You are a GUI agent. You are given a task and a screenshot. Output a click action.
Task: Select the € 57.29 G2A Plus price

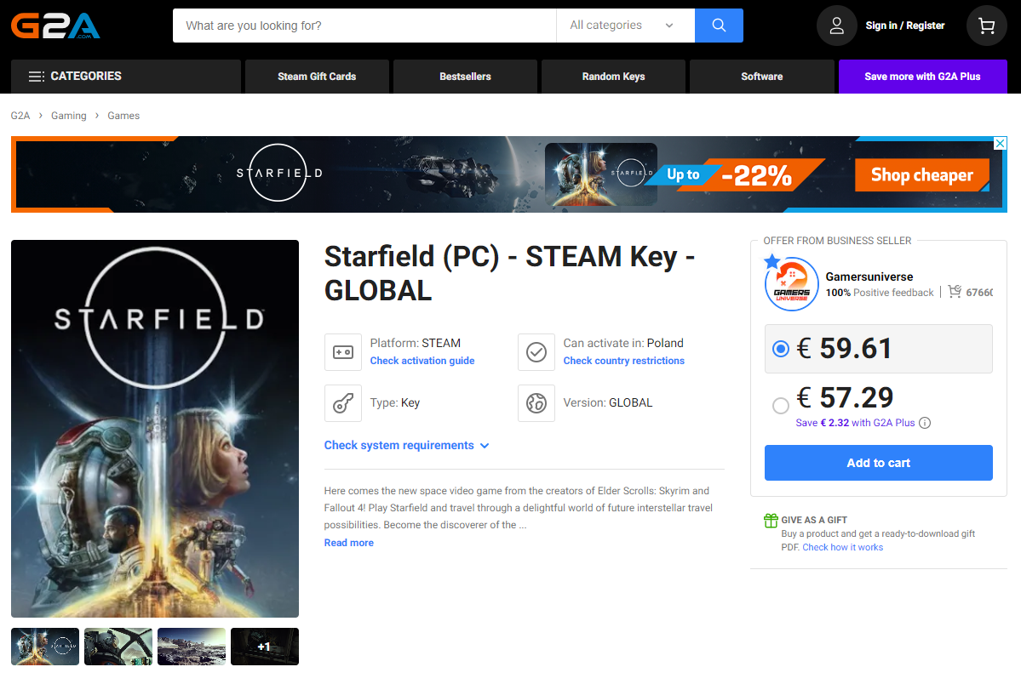781,406
